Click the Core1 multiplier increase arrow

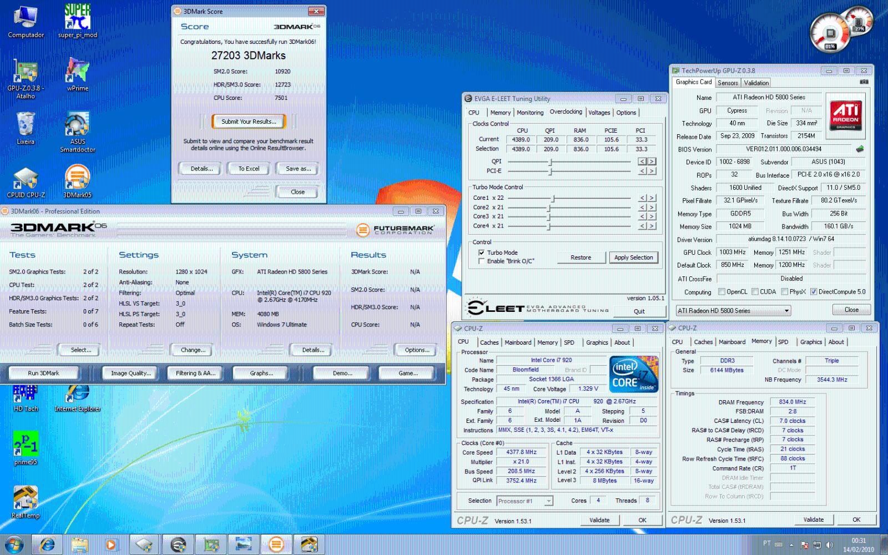[x=652, y=198]
